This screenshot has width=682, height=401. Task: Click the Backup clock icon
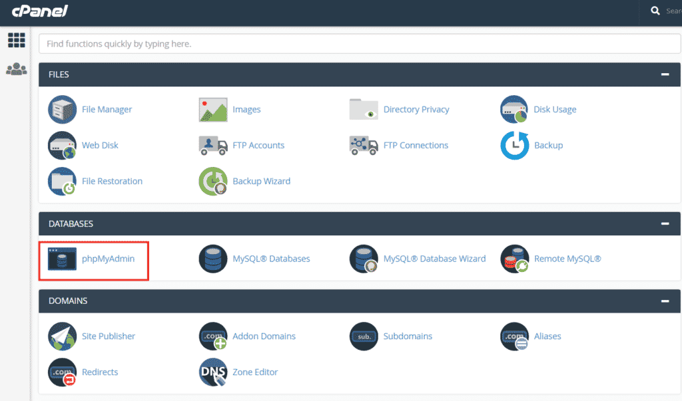pos(515,146)
